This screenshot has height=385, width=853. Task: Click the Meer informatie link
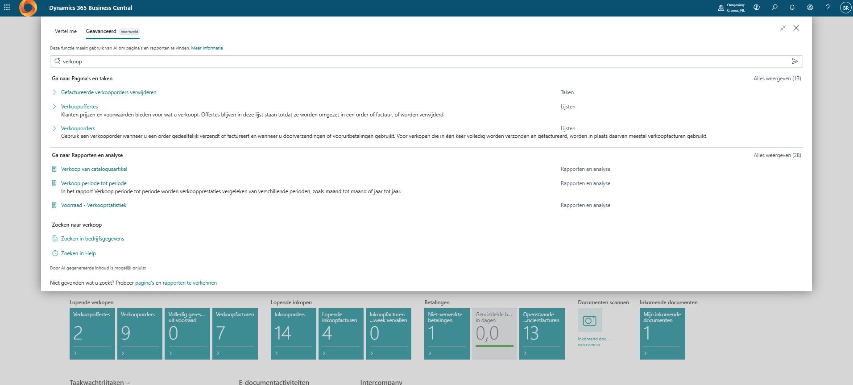click(x=207, y=48)
